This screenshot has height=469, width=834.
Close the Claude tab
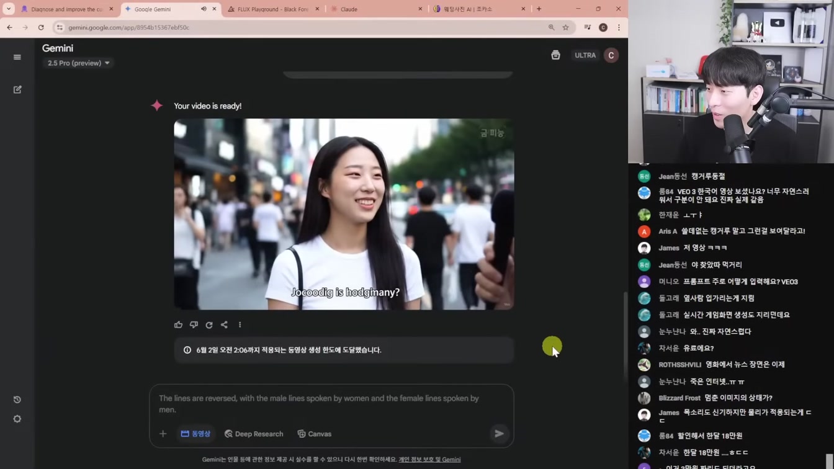tap(420, 9)
